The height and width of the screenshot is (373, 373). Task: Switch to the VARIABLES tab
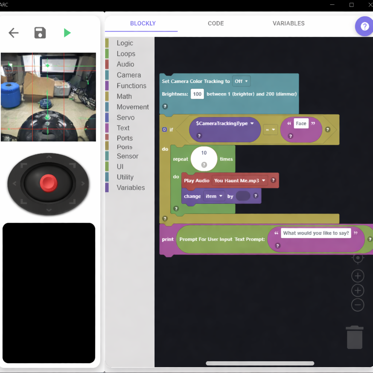[288, 23]
